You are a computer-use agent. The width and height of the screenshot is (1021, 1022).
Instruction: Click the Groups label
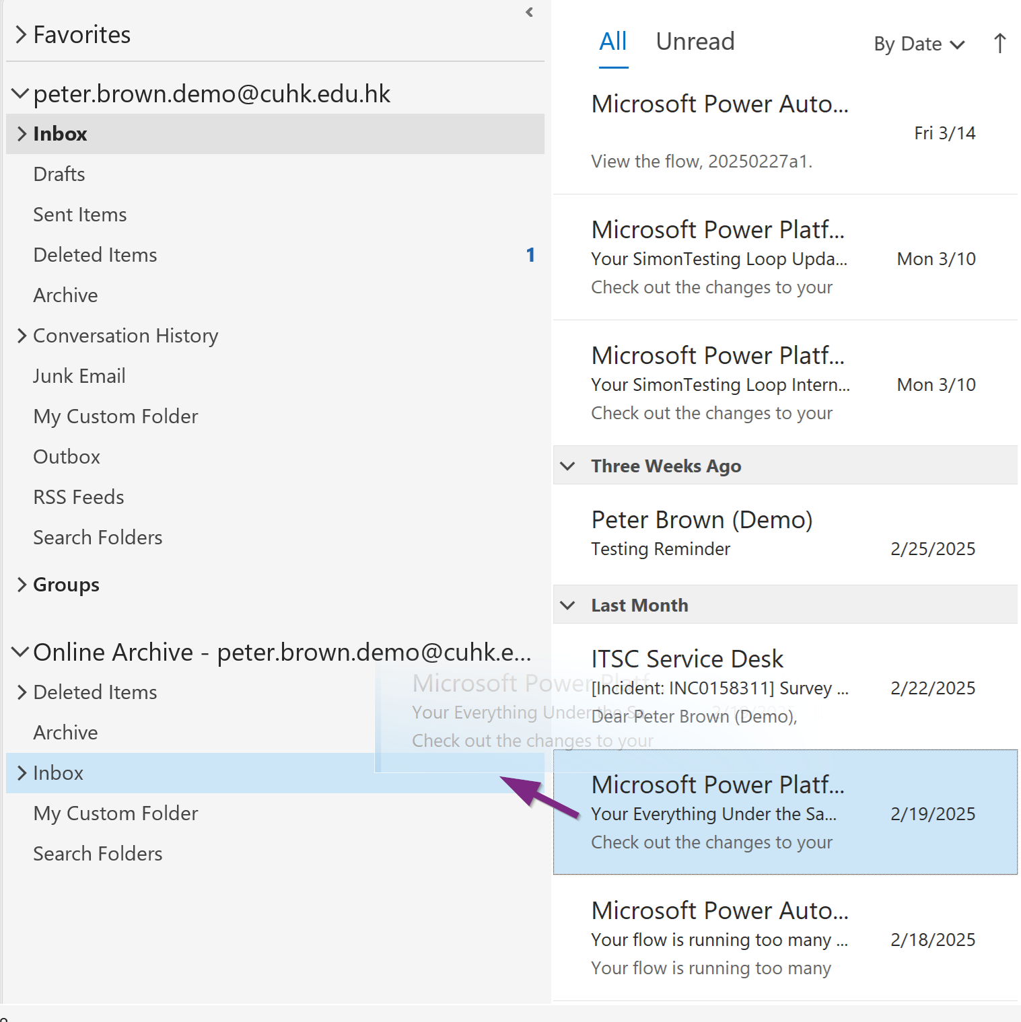[x=66, y=585]
